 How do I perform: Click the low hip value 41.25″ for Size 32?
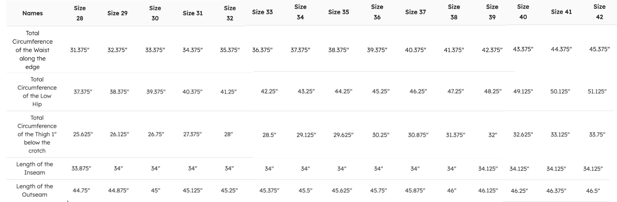click(x=229, y=92)
